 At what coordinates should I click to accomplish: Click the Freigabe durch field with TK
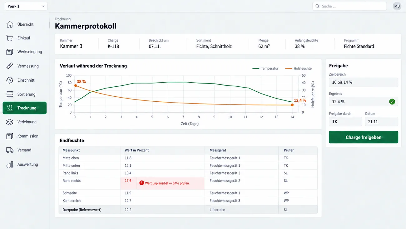(345, 122)
